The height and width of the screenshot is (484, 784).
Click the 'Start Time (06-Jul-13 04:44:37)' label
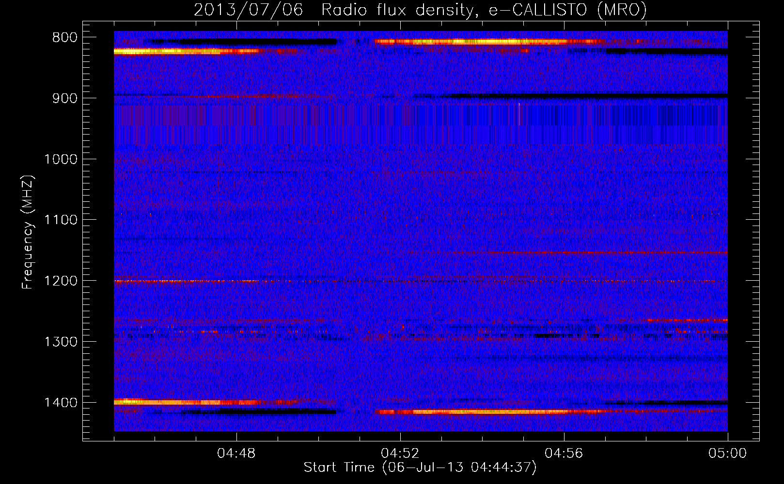(x=420, y=468)
